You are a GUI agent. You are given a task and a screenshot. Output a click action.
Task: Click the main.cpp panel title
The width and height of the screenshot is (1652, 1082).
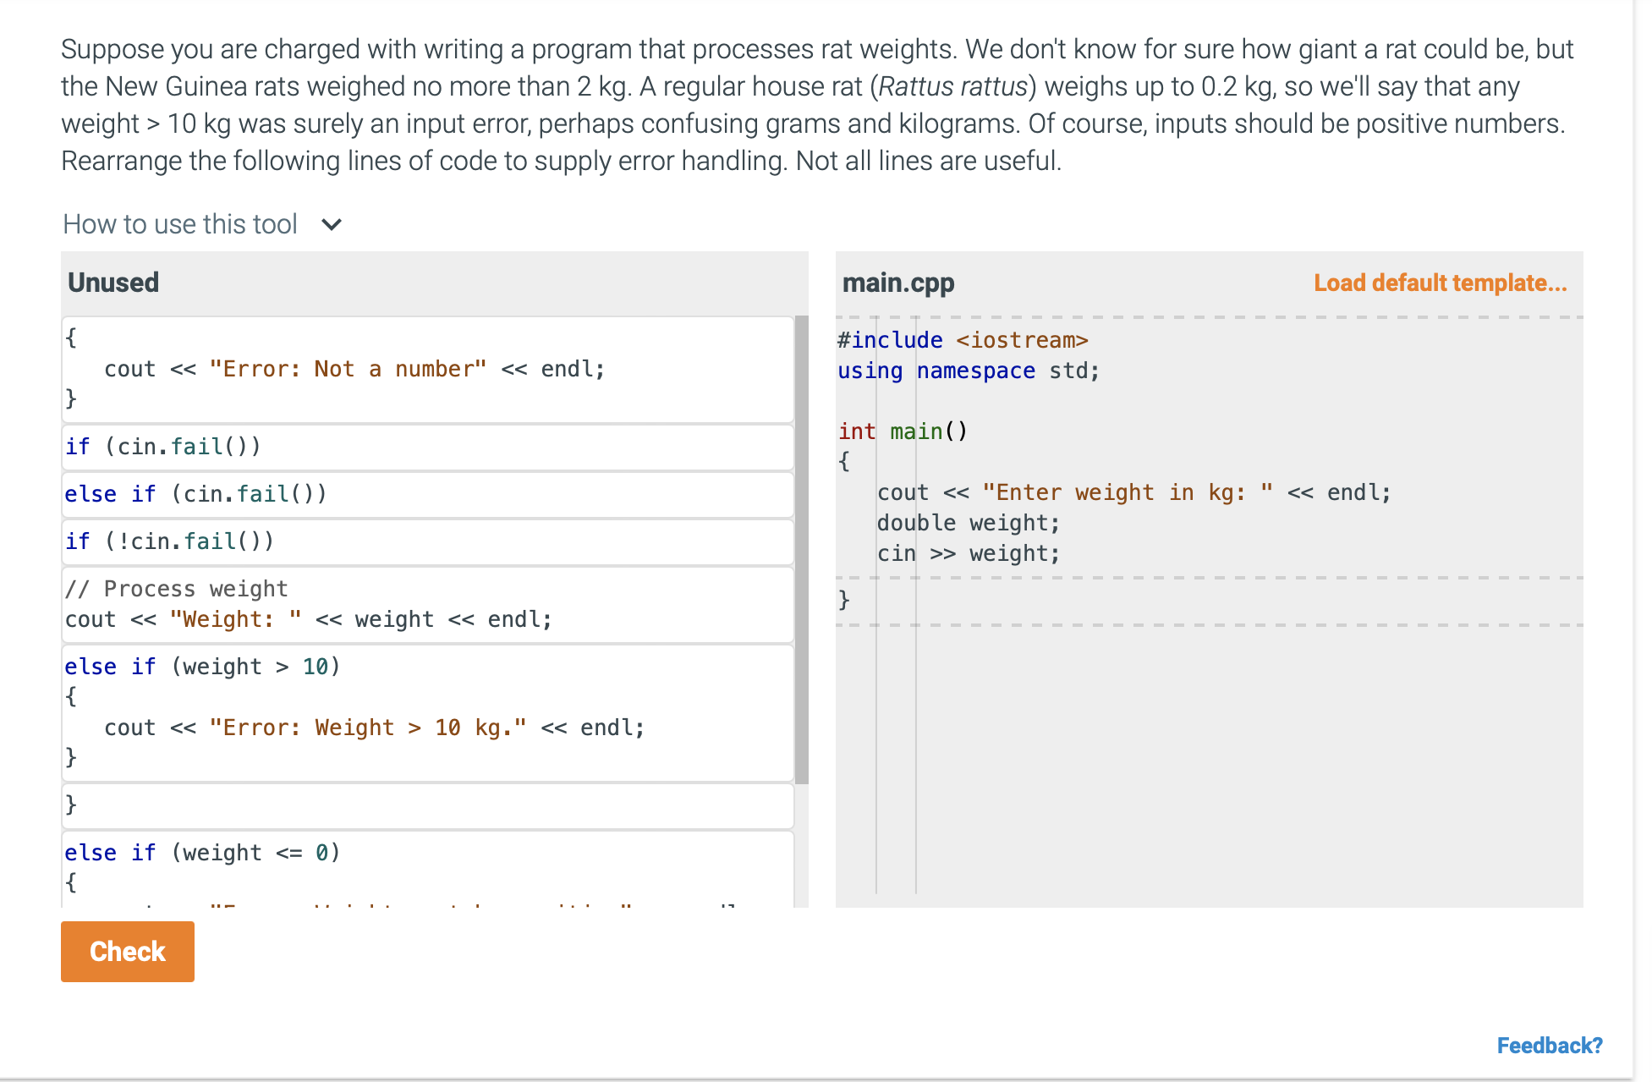897,283
